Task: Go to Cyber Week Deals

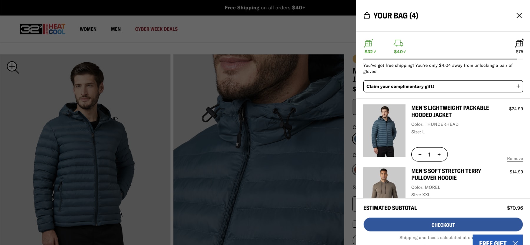Action: point(156,29)
